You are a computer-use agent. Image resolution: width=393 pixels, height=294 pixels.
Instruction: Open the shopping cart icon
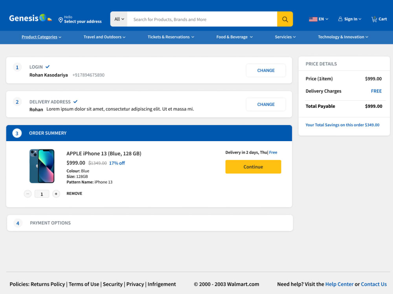pos(374,19)
